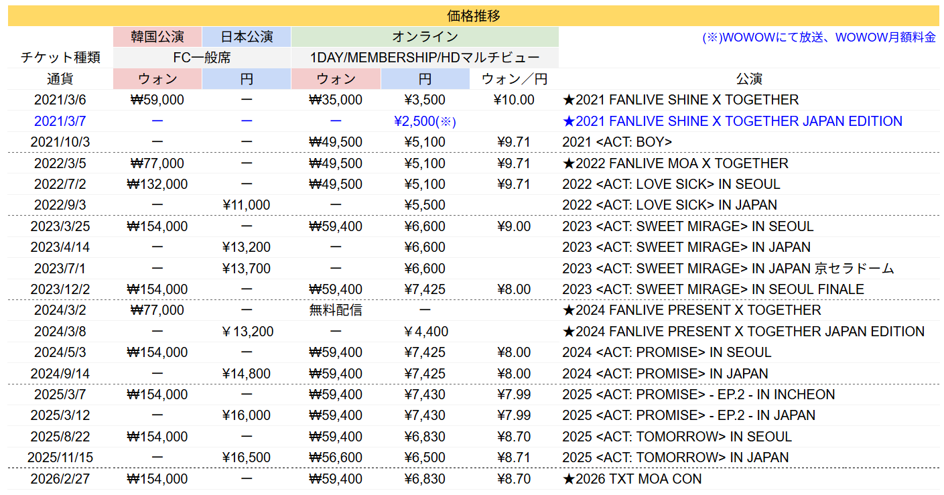Select the ウォン／円 rate column header
The height and width of the screenshot is (495, 944).
tap(514, 79)
